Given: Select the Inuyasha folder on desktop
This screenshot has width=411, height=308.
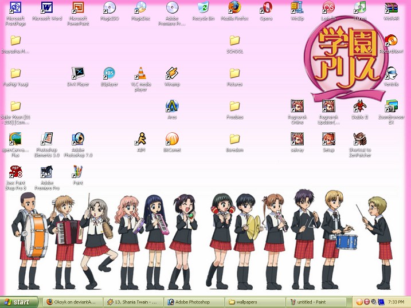Looking at the screenshot, I should click(15, 41).
